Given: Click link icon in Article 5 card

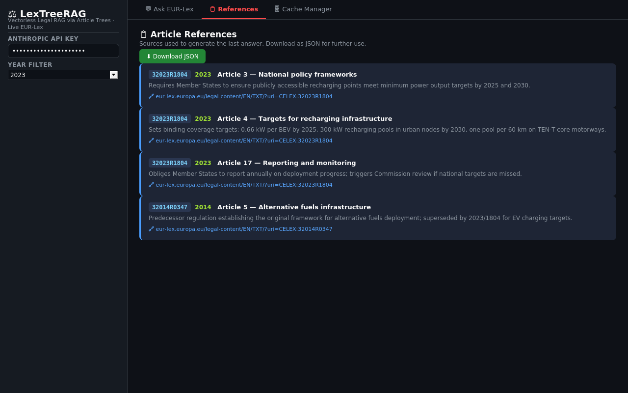Looking at the screenshot, I should pyautogui.click(x=151, y=229).
